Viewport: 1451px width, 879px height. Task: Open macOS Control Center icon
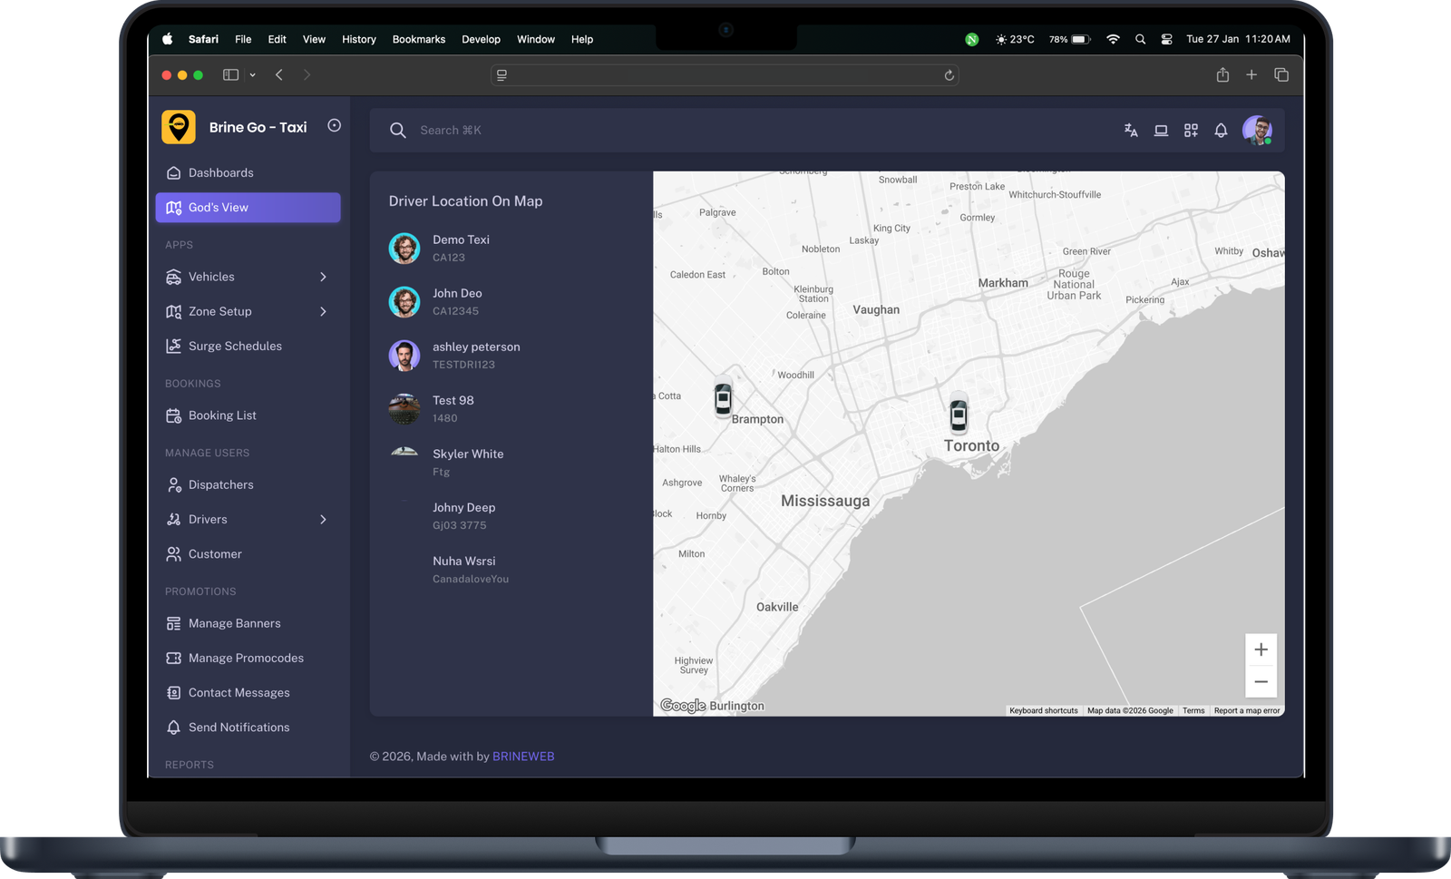pyautogui.click(x=1166, y=39)
